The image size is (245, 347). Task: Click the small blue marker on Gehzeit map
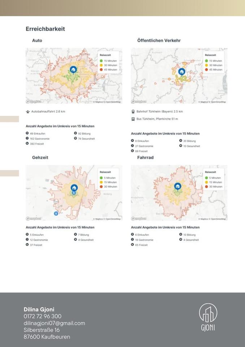pos(56,213)
